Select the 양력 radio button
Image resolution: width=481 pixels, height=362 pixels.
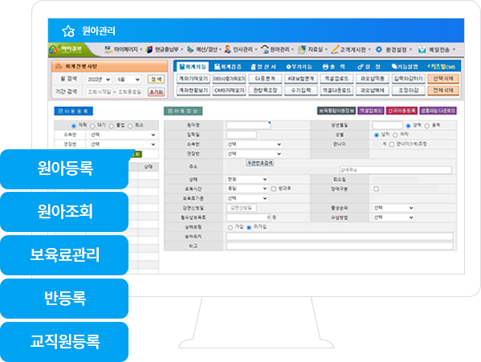click(408, 126)
